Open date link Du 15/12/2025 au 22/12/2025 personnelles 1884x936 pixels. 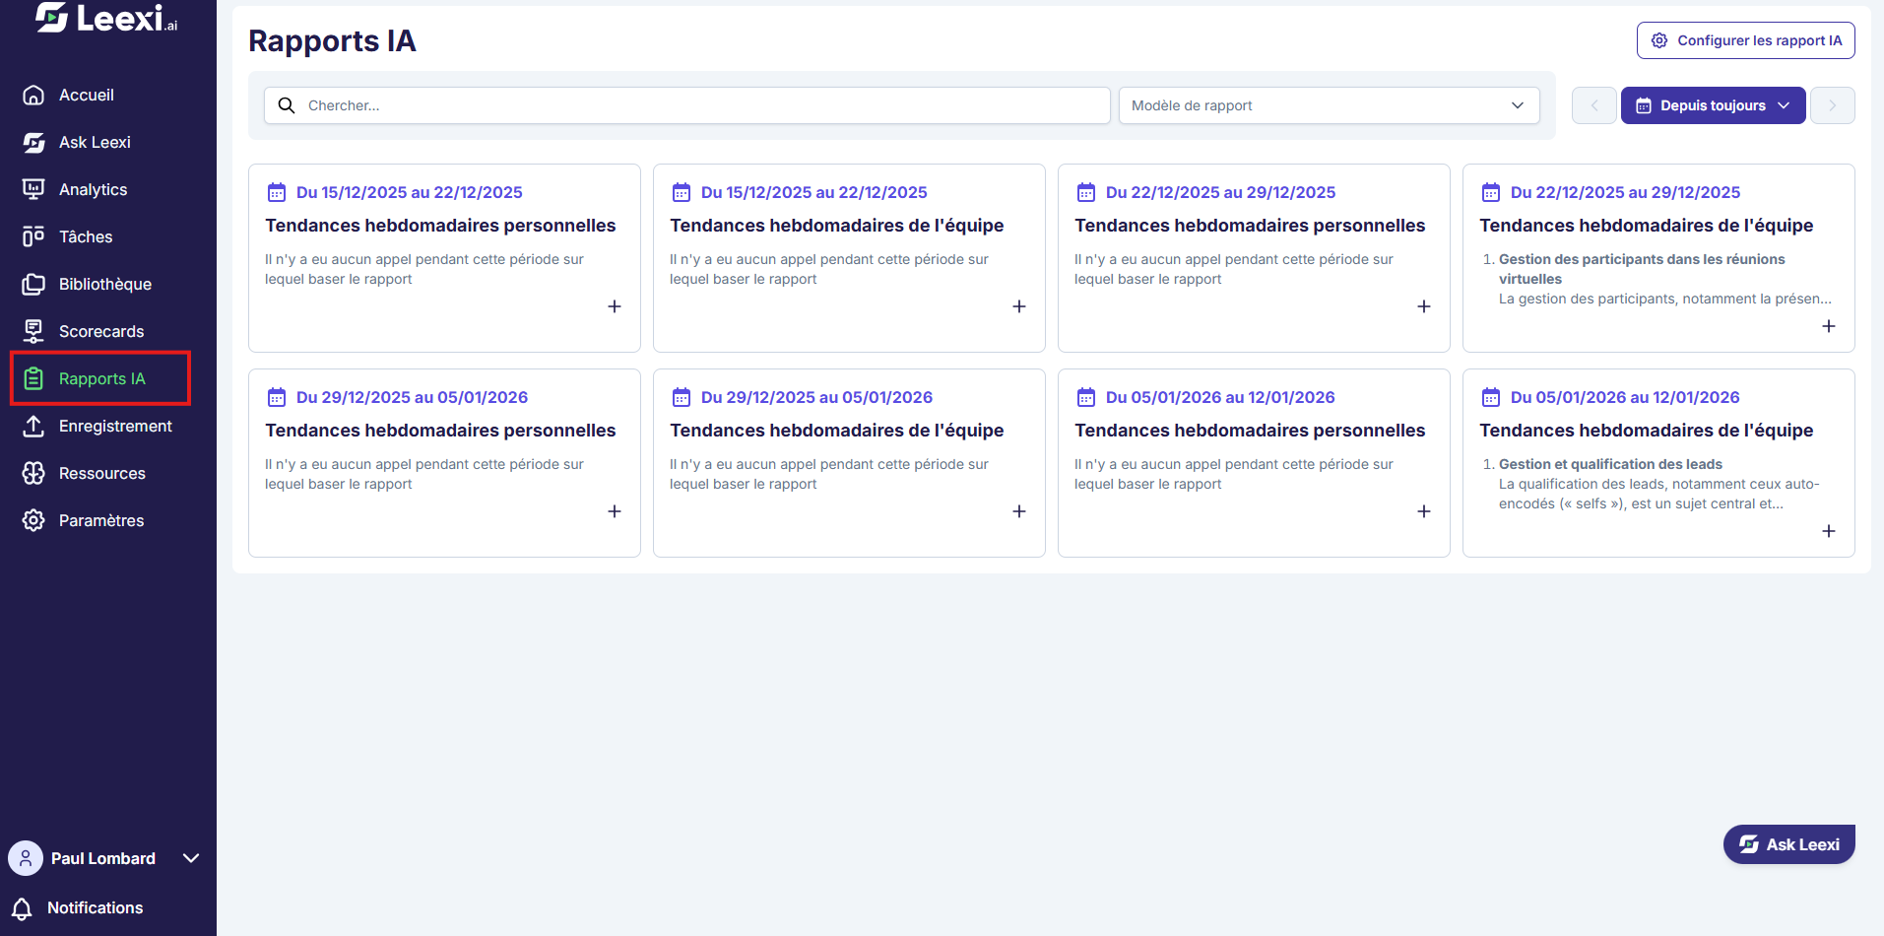click(x=410, y=192)
